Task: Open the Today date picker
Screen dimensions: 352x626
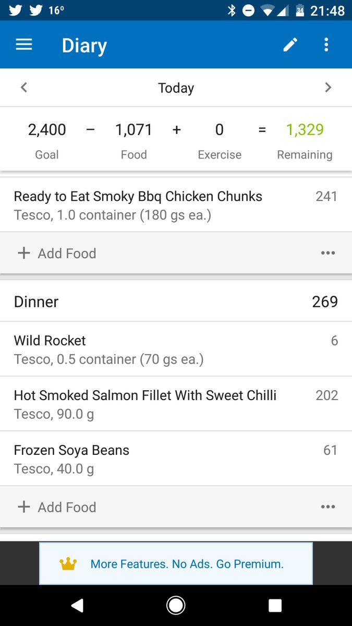Action: [176, 88]
